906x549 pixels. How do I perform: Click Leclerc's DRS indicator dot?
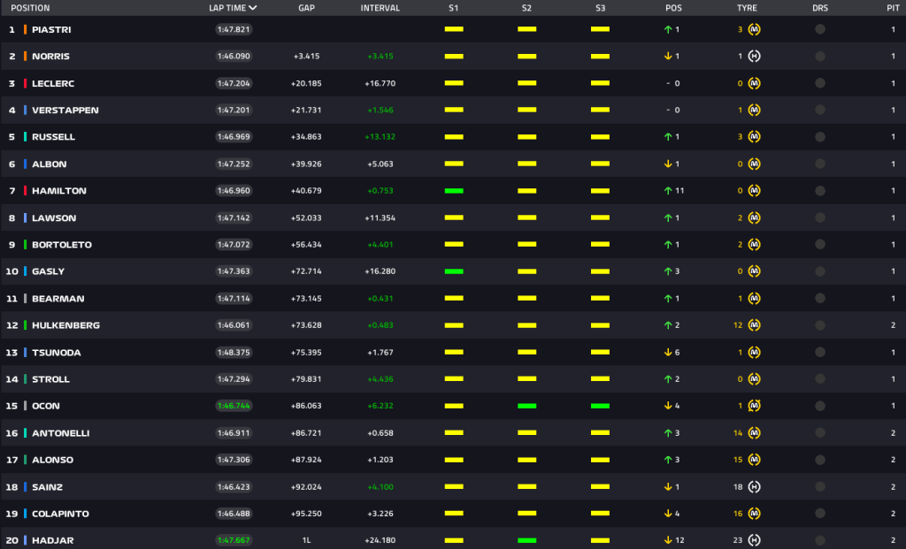coord(820,83)
